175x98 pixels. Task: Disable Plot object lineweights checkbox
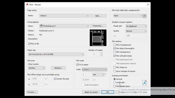[x=115, y=48]
